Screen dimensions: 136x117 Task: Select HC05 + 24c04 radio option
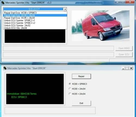[x=70, y=94]
